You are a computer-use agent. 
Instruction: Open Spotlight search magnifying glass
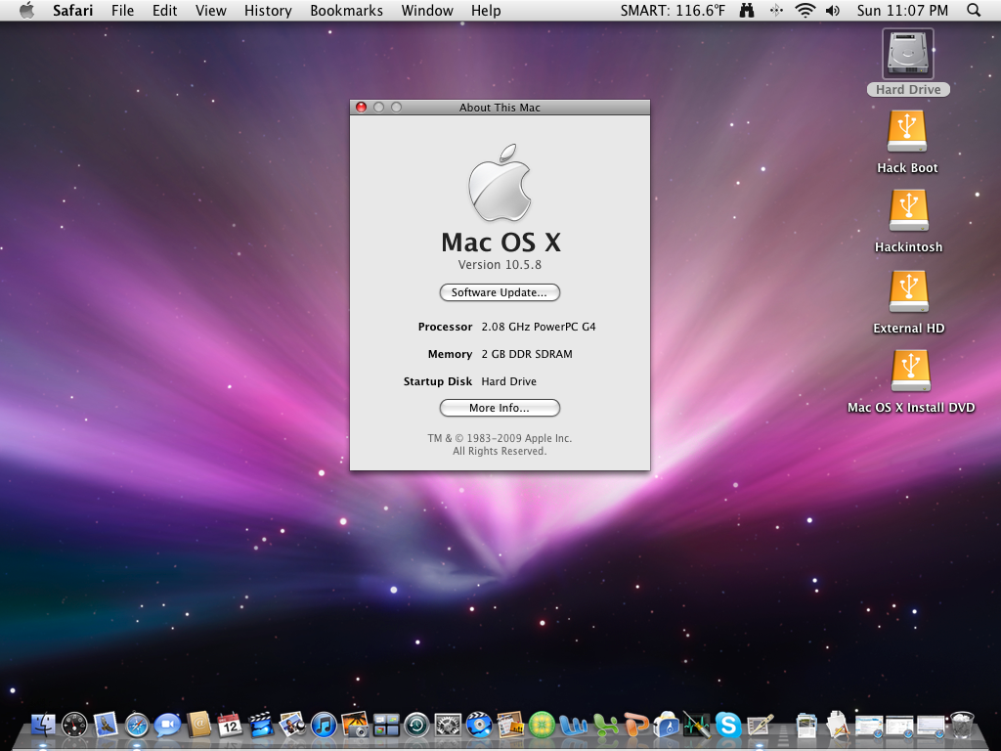pos(974,10)
